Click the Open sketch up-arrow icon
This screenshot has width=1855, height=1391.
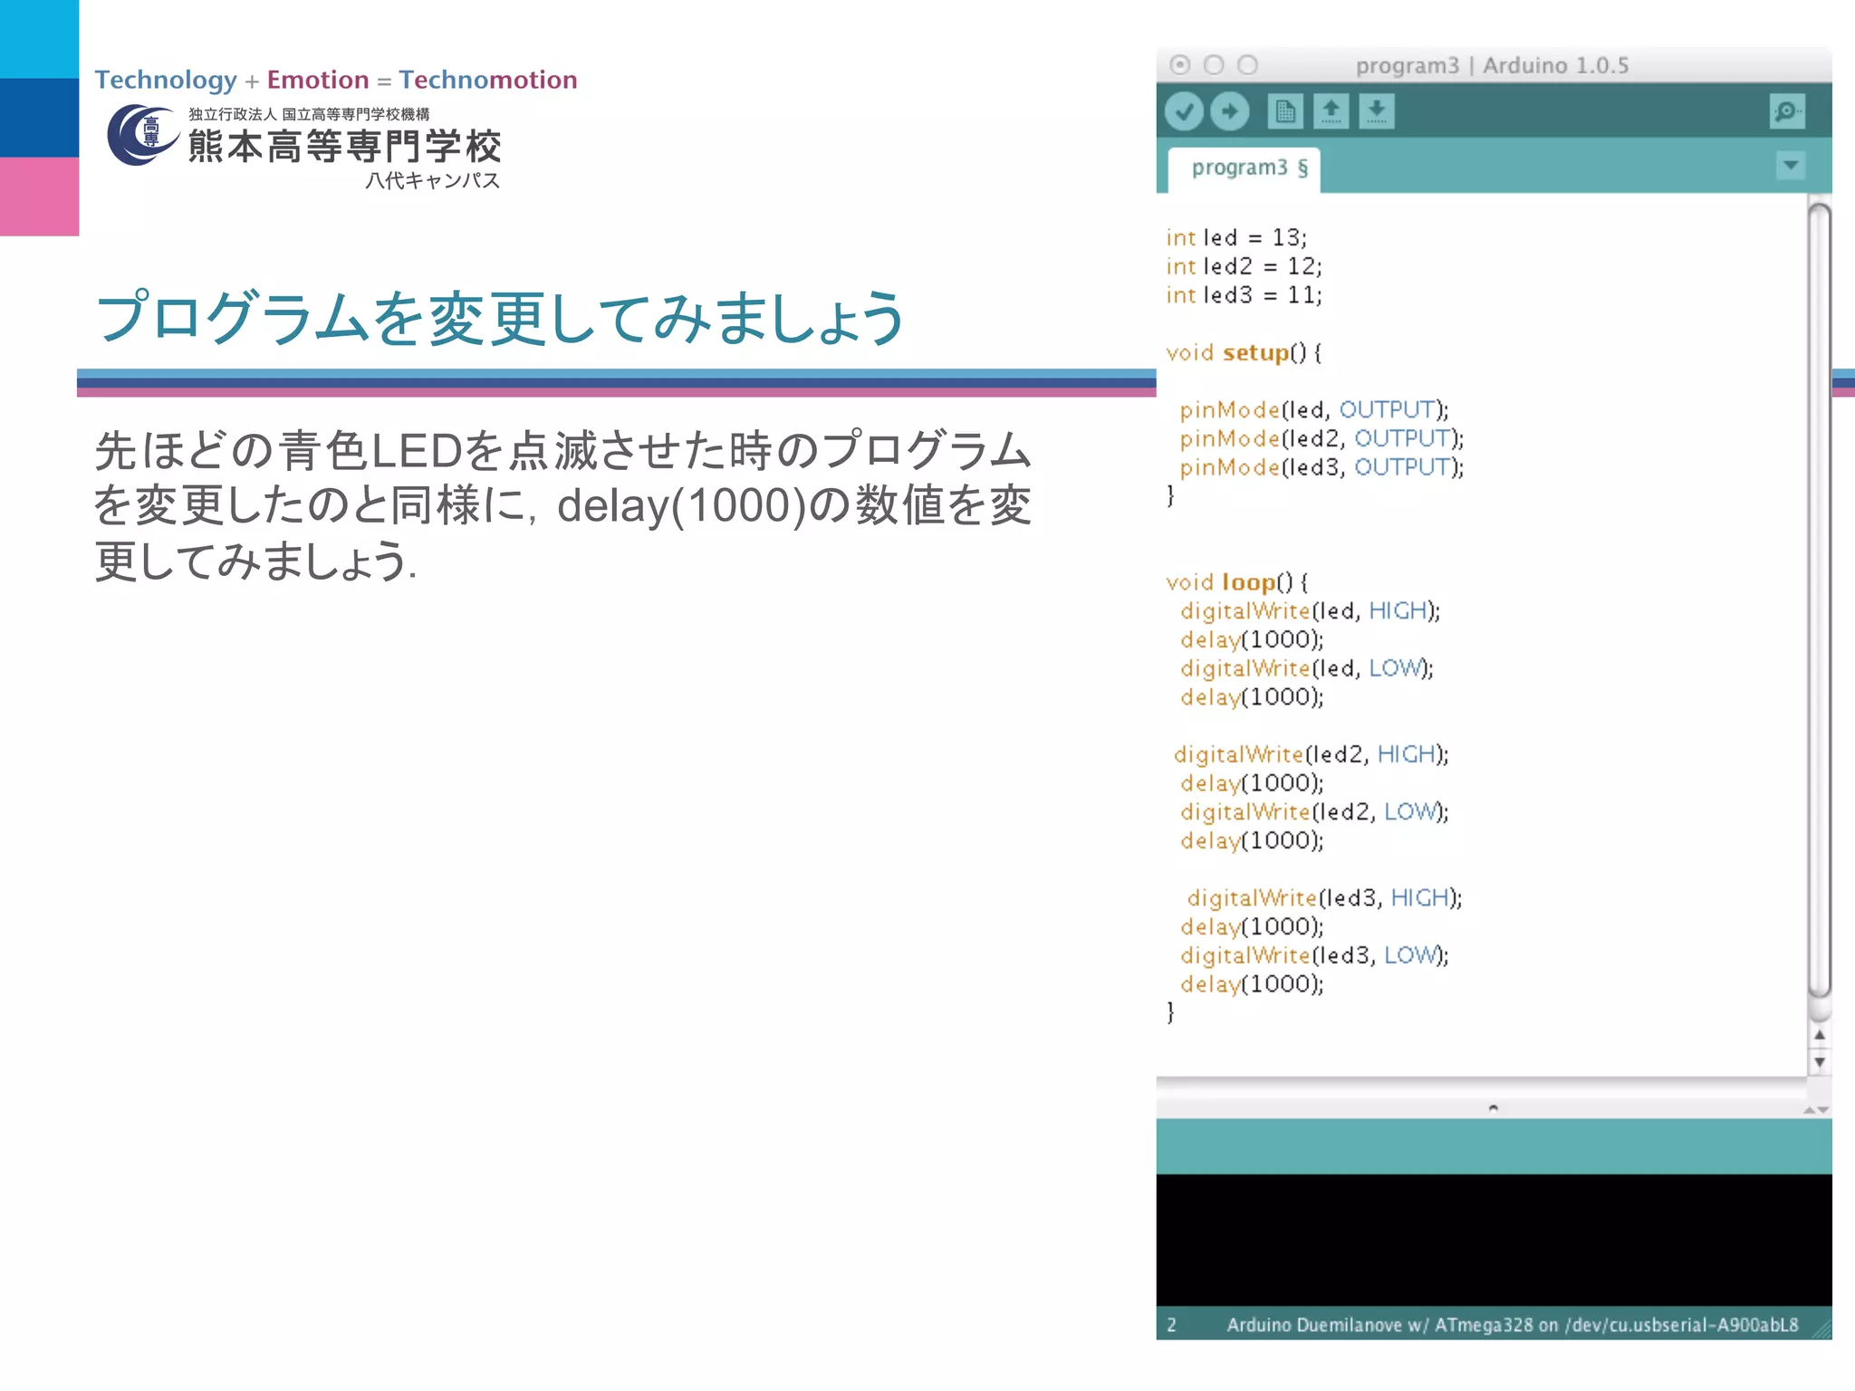click(x=1331, y=111)
